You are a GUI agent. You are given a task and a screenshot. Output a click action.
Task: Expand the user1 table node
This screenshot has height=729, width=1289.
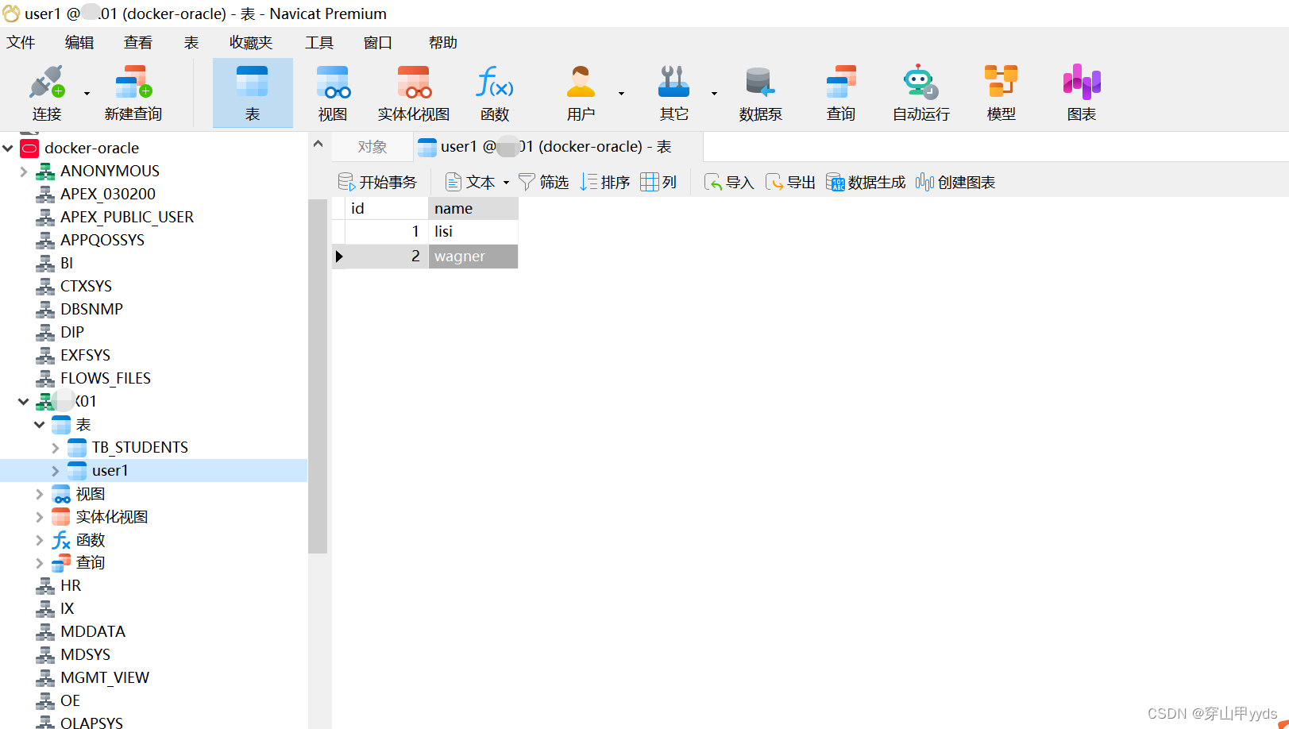pyautogui.click(x=55, y=471)
